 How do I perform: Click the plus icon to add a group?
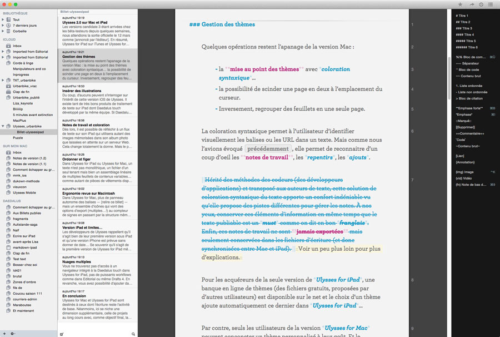(x=4, y=334)
